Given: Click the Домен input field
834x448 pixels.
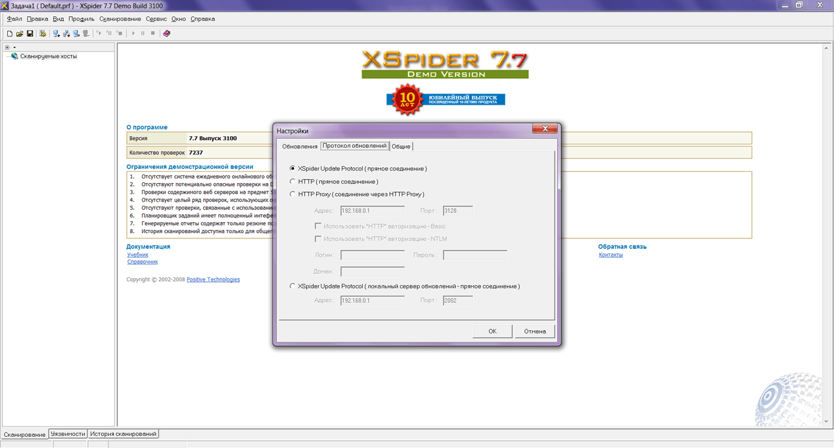Looking at the screenshot, I should pos(373,272).
